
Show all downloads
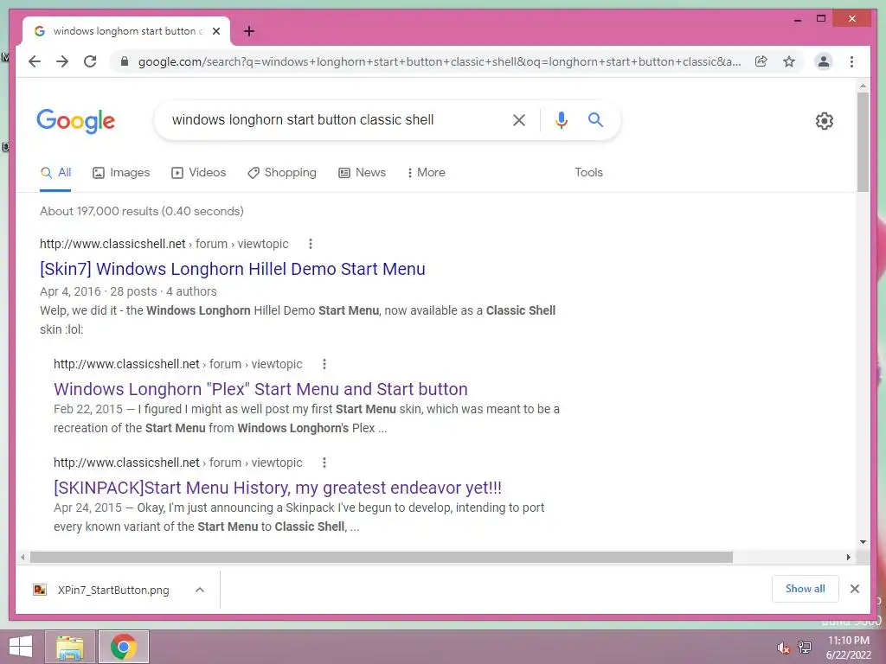(806, 589)
